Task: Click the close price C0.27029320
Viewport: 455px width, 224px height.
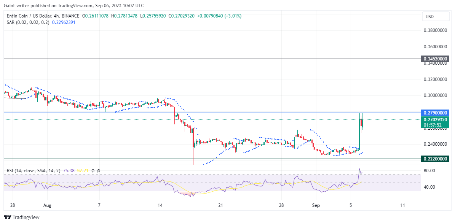Action: (x=182, y=16)
